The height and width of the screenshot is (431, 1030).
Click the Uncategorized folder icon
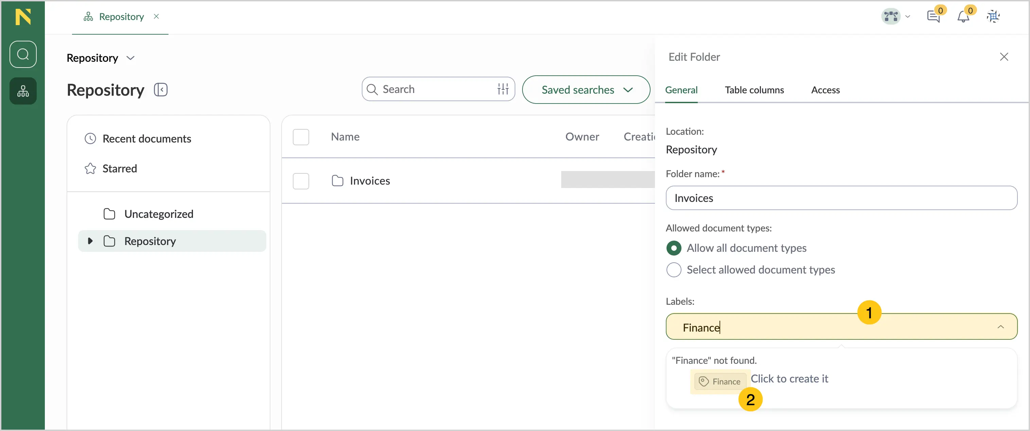tap(109, 214)
